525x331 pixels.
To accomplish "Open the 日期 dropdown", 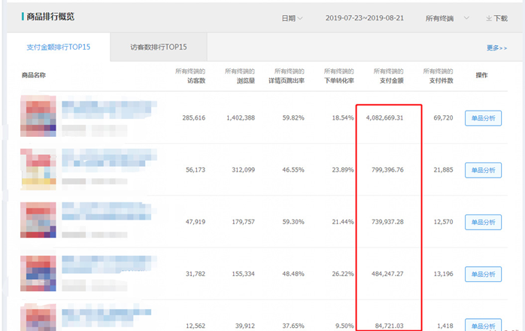I will pyautogui.click(x=292, y=18).
